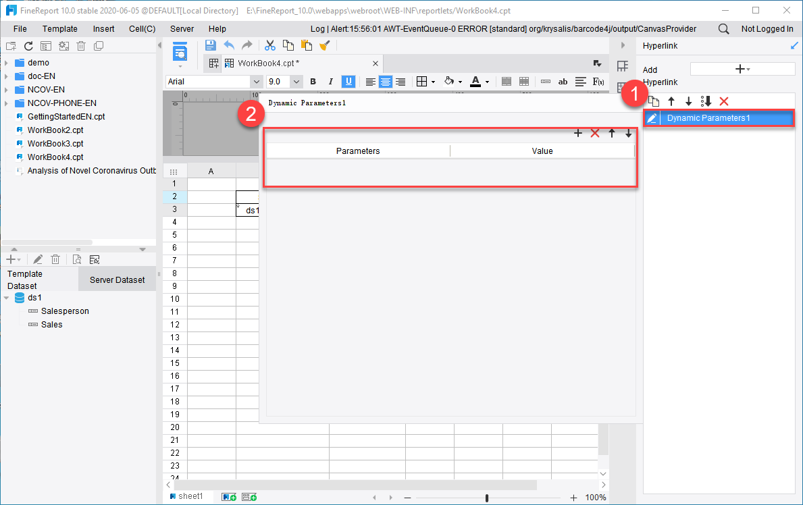Set right text alignment

[x=400, y=82]
